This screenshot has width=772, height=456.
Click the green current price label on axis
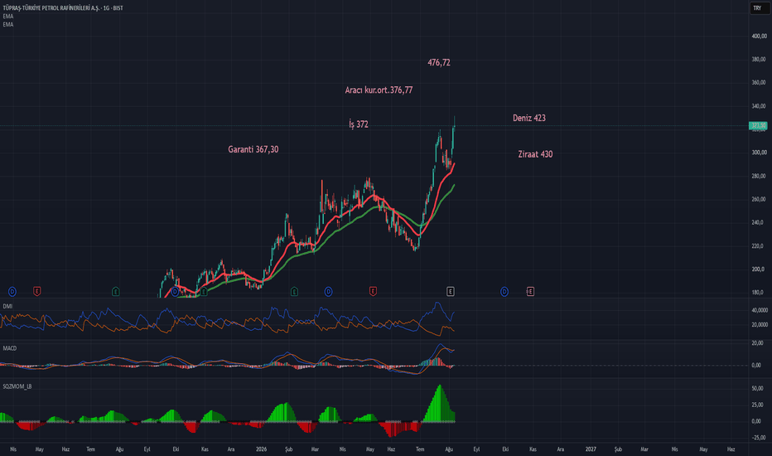tap(758, 126)
